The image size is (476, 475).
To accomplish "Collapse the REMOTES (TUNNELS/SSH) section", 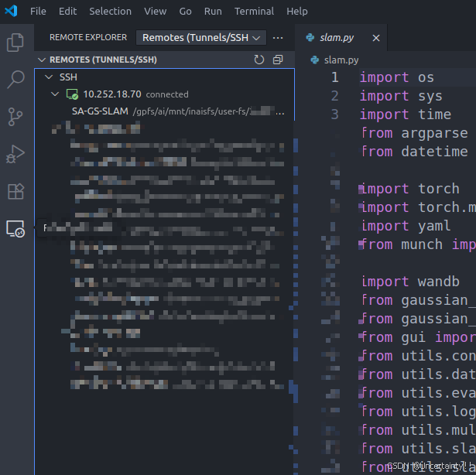I will tap(42, 60).
